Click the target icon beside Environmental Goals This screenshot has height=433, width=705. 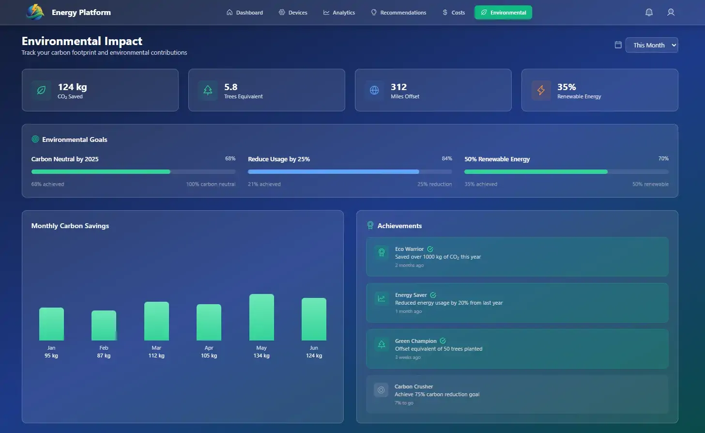pos(35,139)
